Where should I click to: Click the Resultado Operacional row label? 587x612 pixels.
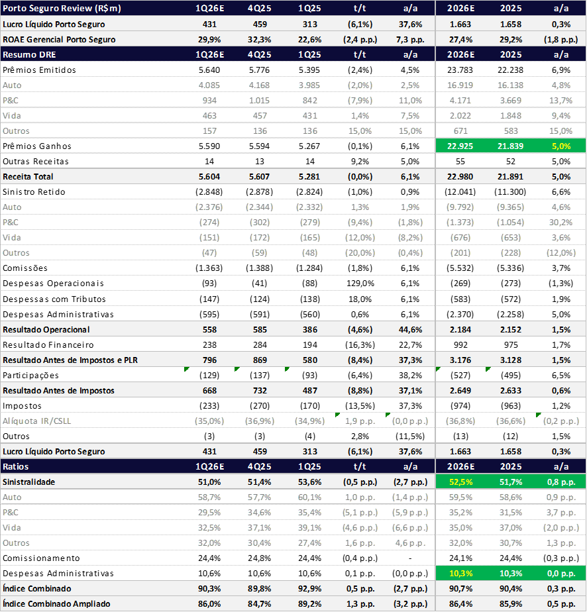click(x=46, y=329)
